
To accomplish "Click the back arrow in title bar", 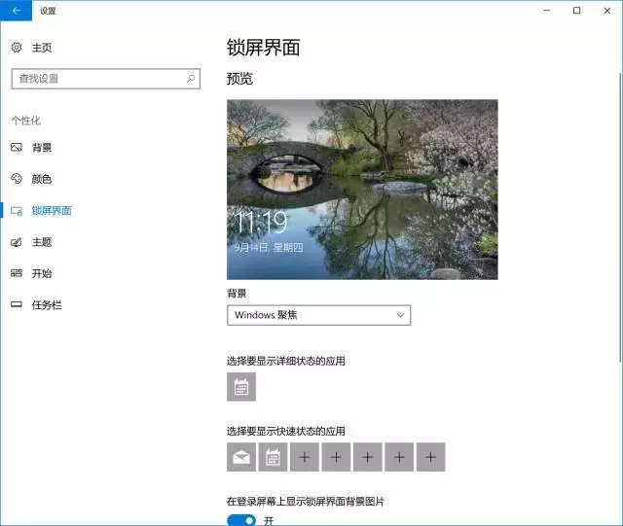I will (x=16, y=11).
